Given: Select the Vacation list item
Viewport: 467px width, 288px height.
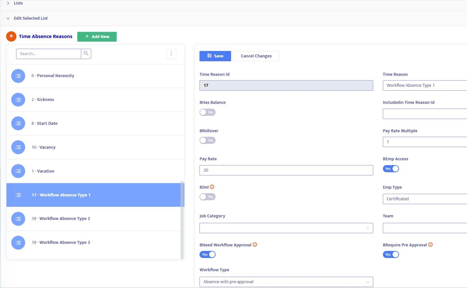Looking at the screenshot, I should tap(45, 171).
